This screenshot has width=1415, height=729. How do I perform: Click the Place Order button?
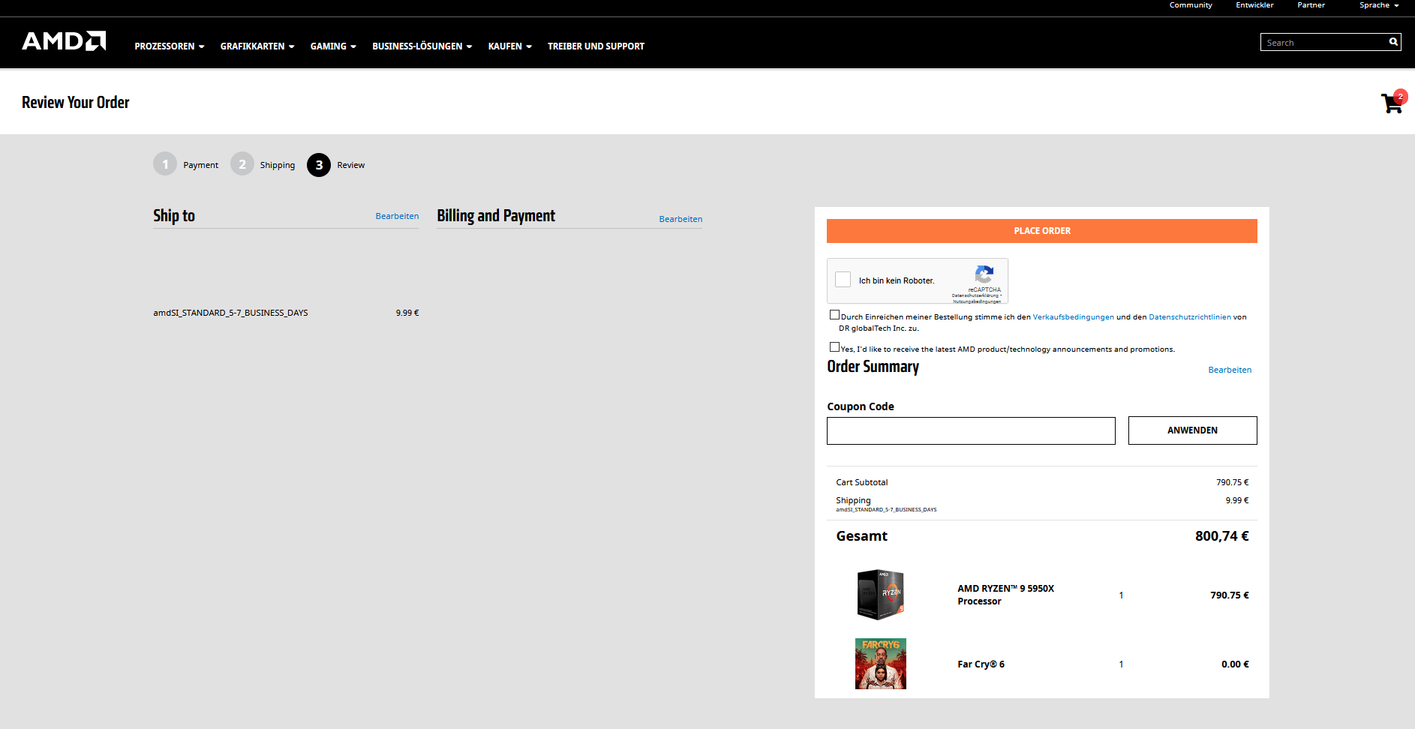(x=1042, y=231)
